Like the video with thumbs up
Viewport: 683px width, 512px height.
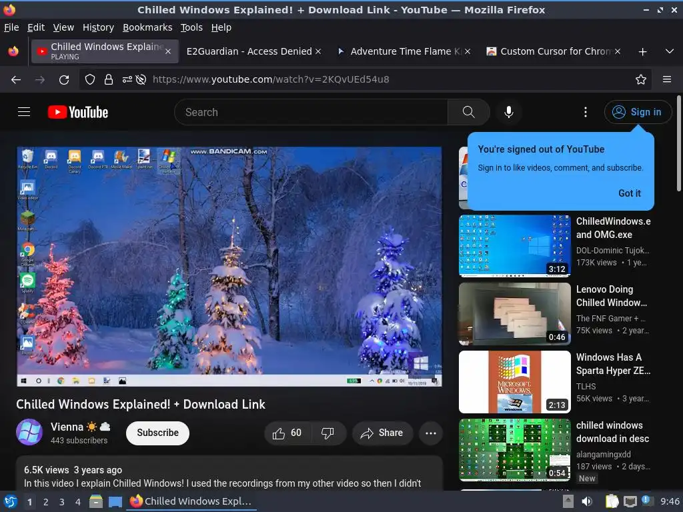[287, 433]
